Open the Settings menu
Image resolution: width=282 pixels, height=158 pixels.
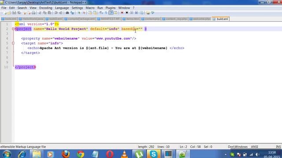pos(77,8)
